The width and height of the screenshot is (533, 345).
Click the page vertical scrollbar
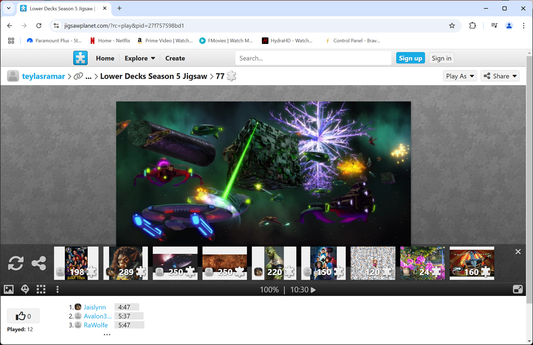point(529,180)
